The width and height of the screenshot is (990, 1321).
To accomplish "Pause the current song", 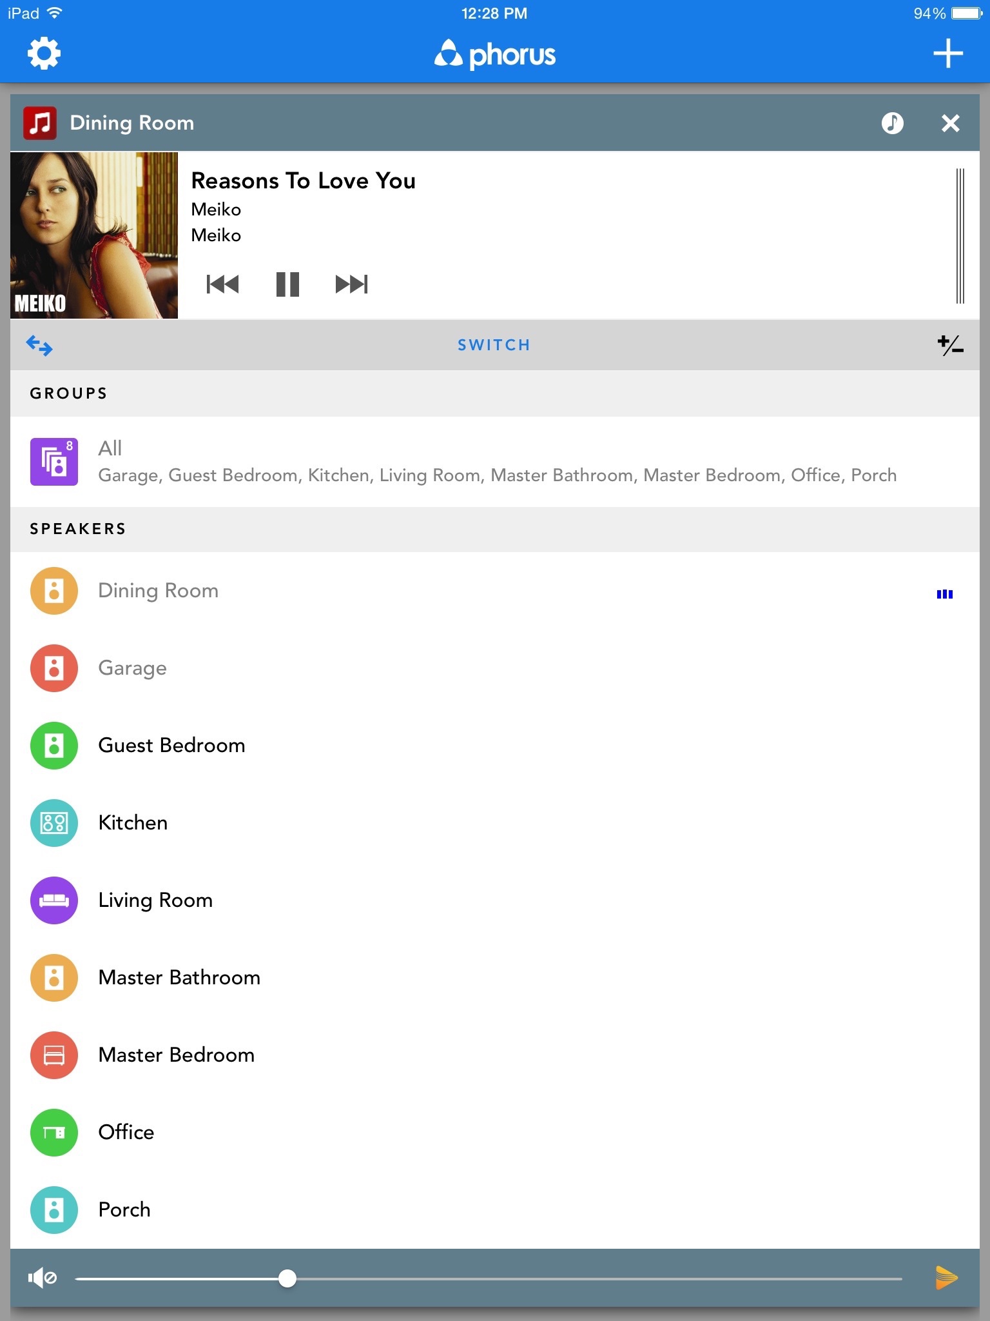I will click(x=287, y=284).
